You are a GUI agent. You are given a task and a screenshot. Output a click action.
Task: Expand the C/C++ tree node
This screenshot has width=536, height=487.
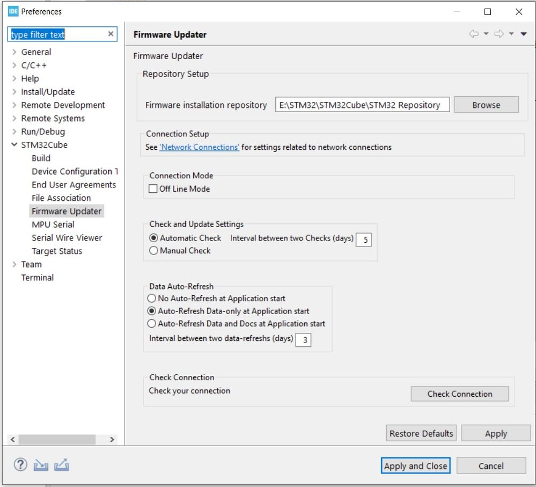tap(14, 65)
